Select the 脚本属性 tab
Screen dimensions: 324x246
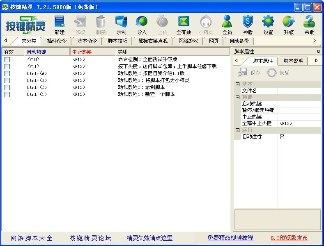[263, 61]
